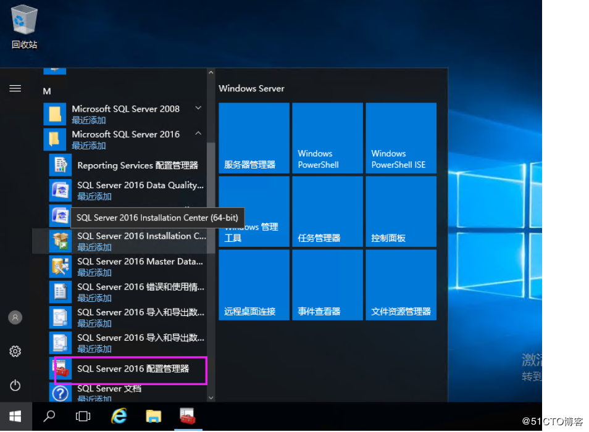Screen dimensions: 589x432
Task: Click the app list scroll-up arrow
Action: tap(211, 72)
